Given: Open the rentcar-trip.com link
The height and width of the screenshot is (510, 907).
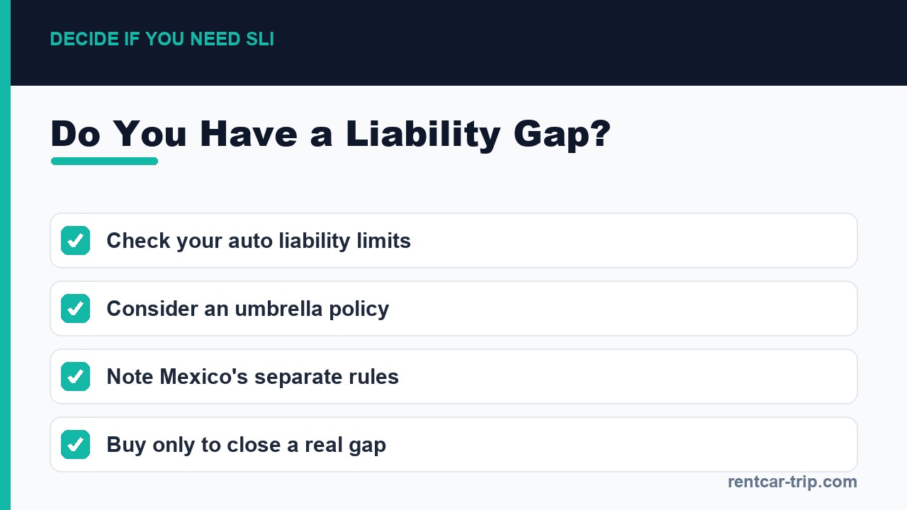Looking at the screenshot, I should (x=792, y=482).
